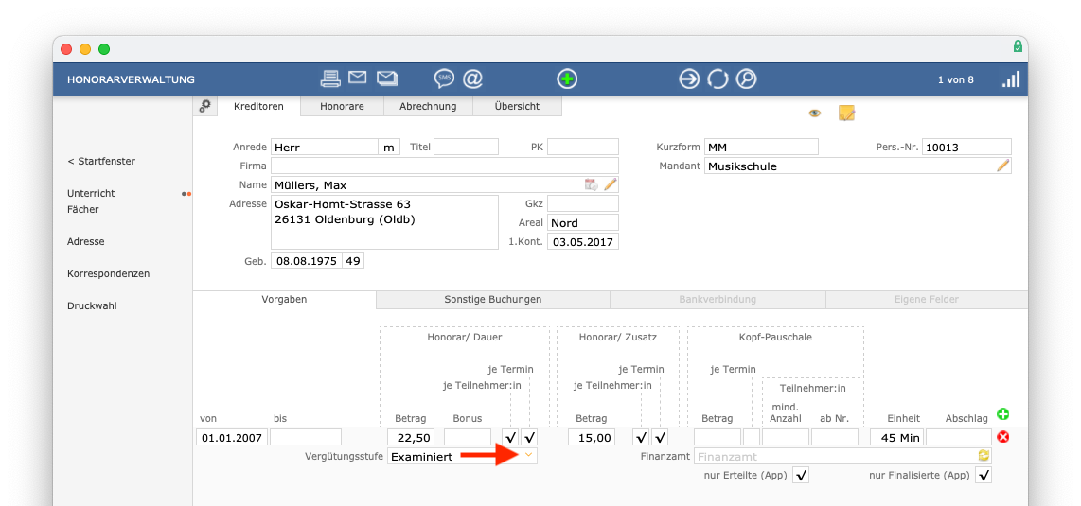Screen dimensions: 1081x506
Task: Click the Anrede field containing Herr
Action: (x=325, y=147)
